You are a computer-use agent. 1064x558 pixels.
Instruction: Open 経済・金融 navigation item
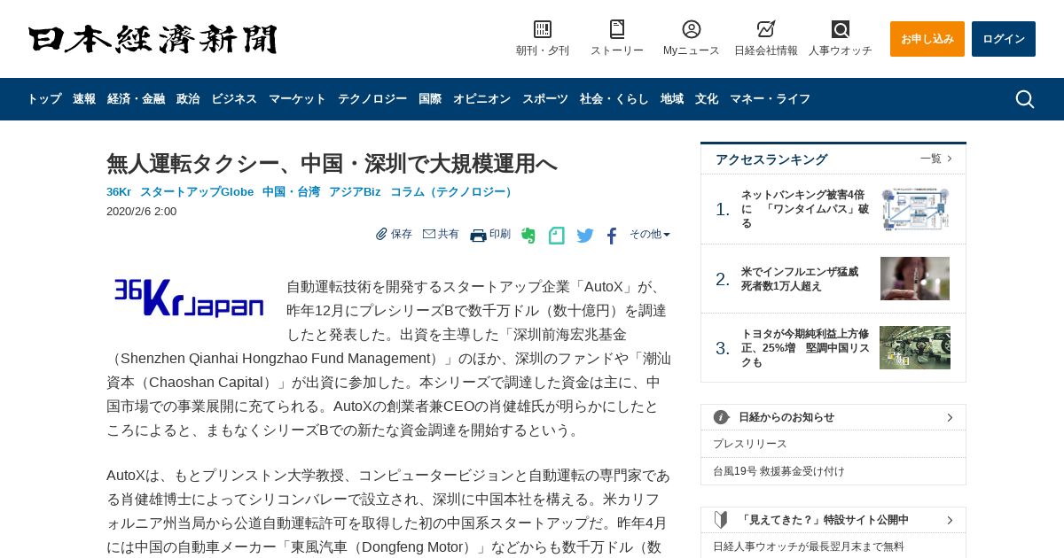[136, 99]
